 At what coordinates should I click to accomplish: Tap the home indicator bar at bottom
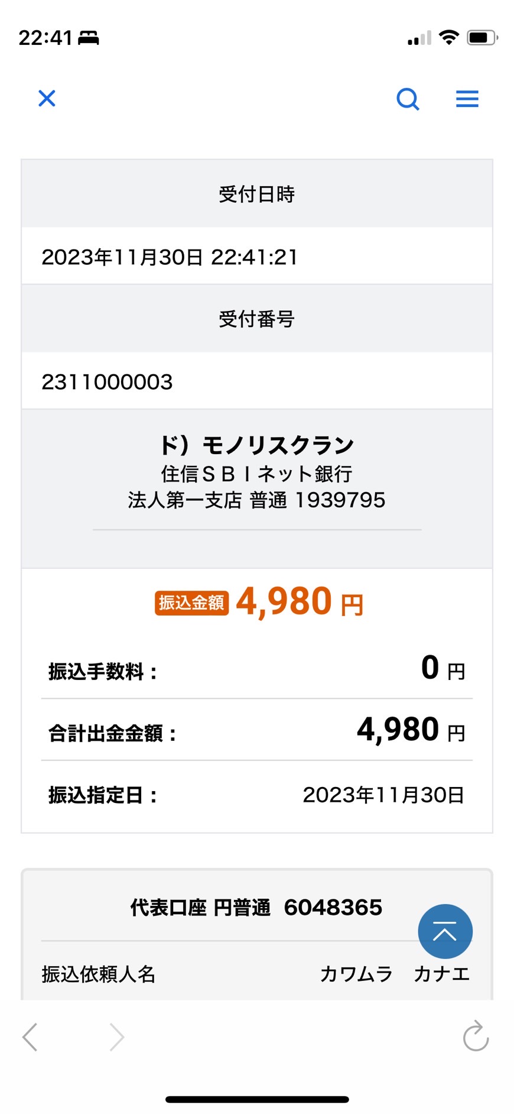pyautogui.click(x=257, y=1099)
